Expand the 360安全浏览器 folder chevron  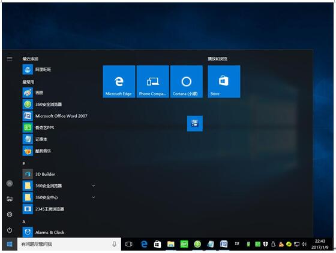pyautogui.click(x=94, y=185)
